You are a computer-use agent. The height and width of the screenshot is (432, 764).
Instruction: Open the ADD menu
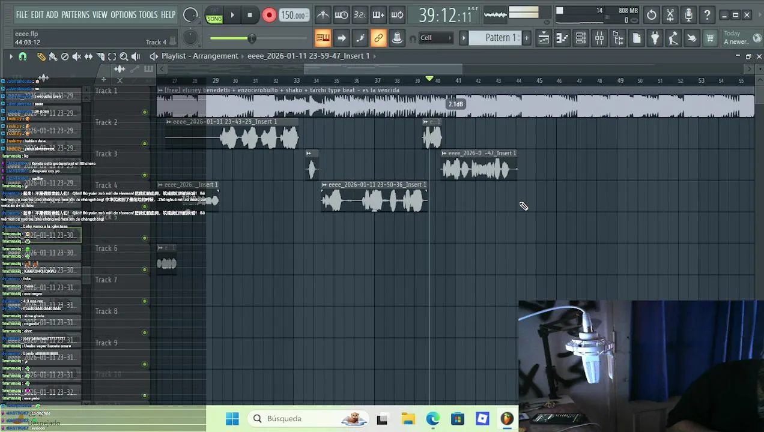point(52,15)
